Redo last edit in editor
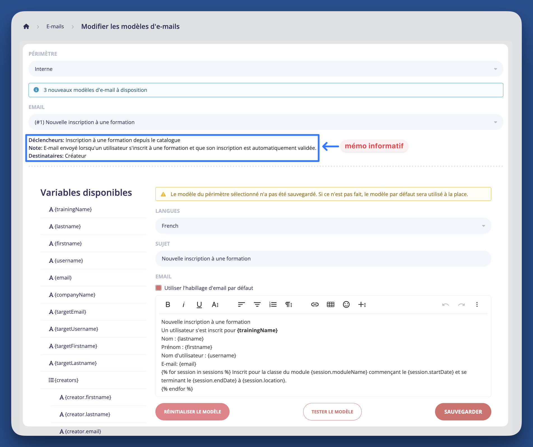This screenshot has height=447, width=533. pos(461,304)
